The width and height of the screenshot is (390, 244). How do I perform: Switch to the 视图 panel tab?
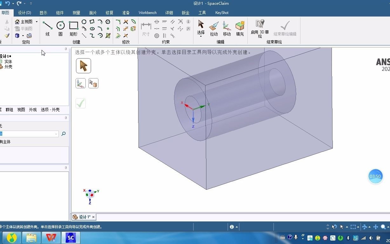[21, 110]
